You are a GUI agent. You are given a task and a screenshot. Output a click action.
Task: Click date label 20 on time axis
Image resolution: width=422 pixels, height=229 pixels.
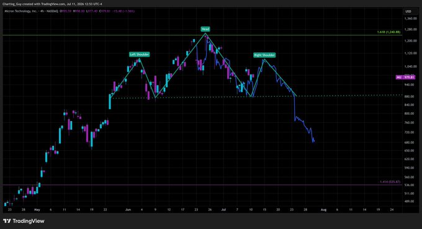click(278, 210)
